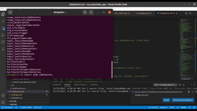197x111 pixels.
Task: Open the Run and Debug view
Action: [3, 35]
